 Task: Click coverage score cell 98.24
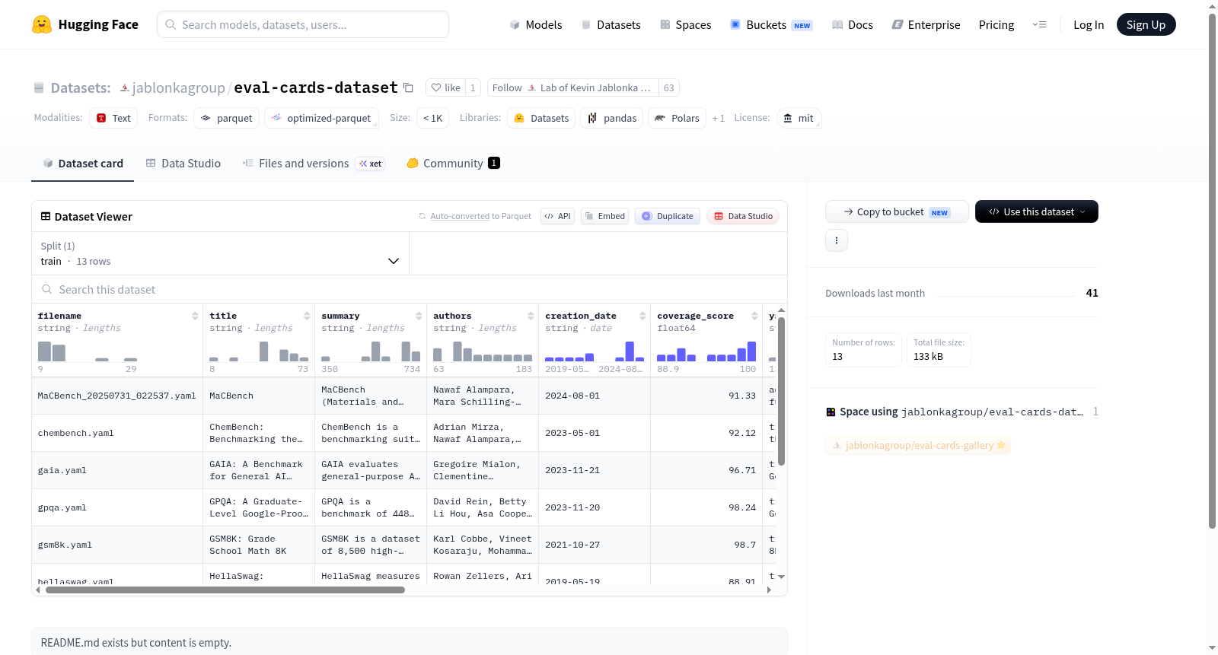706,507
